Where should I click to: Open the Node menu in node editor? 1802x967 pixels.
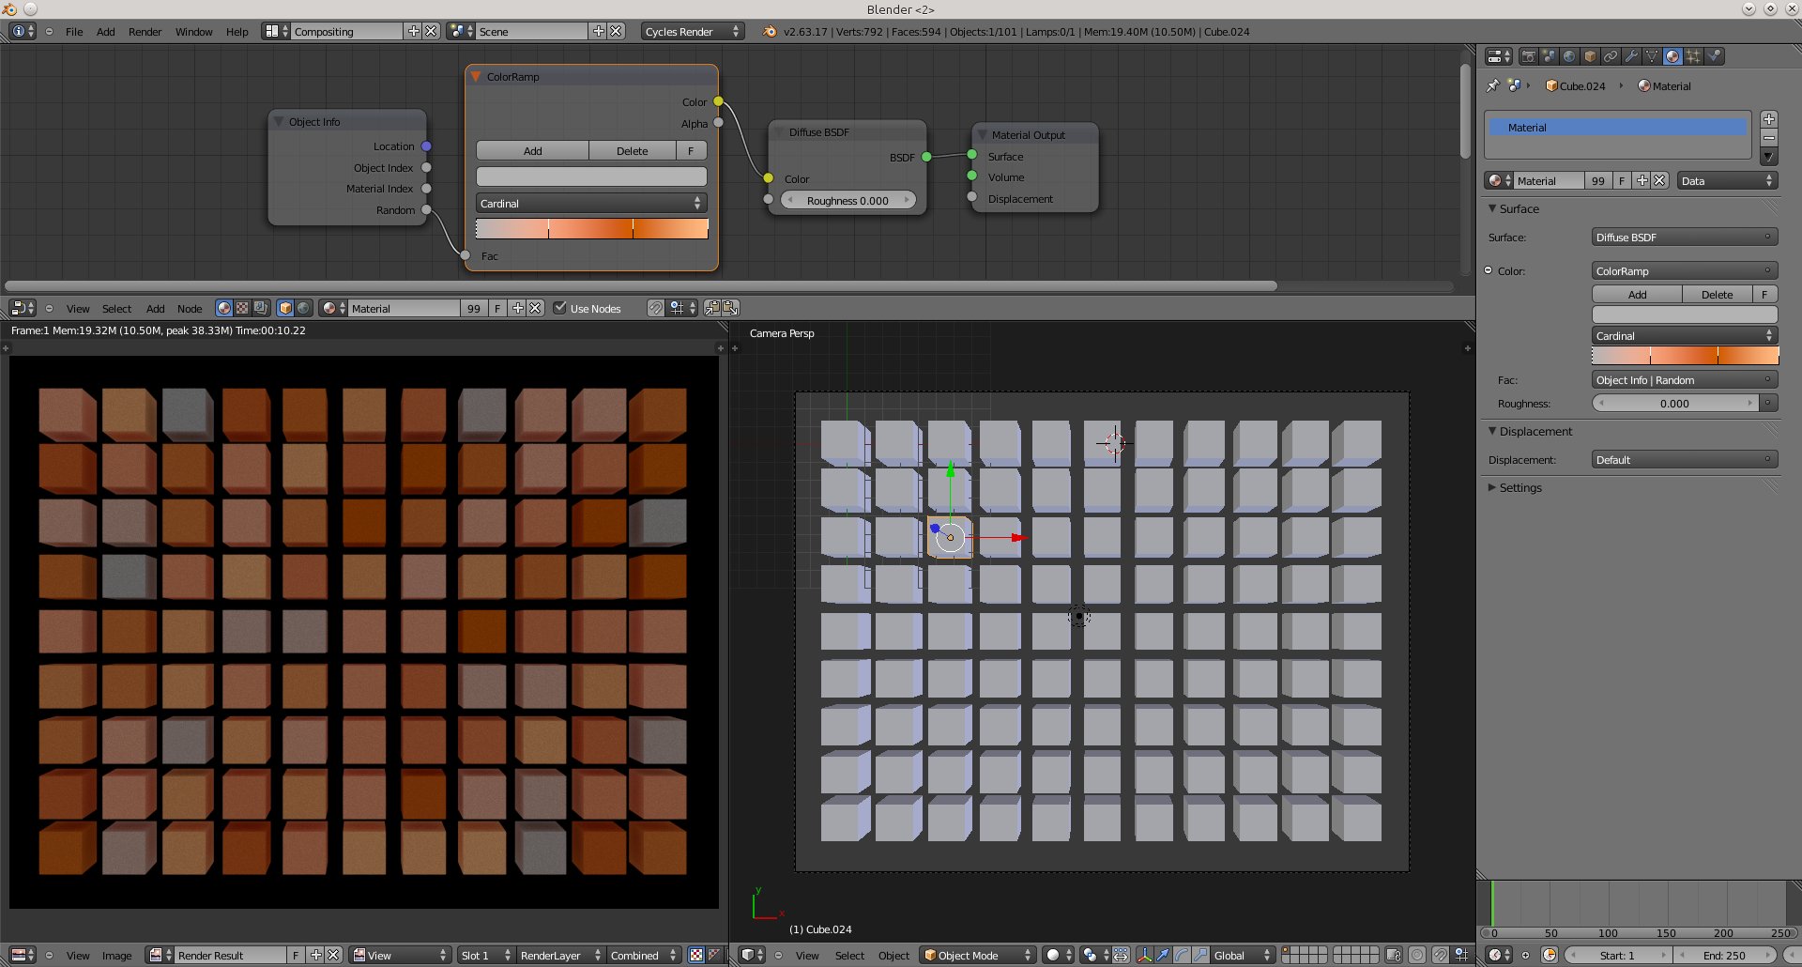(190, 308)
